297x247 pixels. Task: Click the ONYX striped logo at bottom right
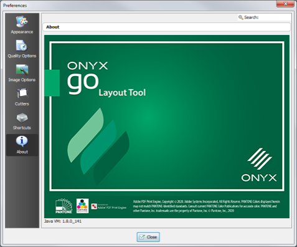click(259, 165)
